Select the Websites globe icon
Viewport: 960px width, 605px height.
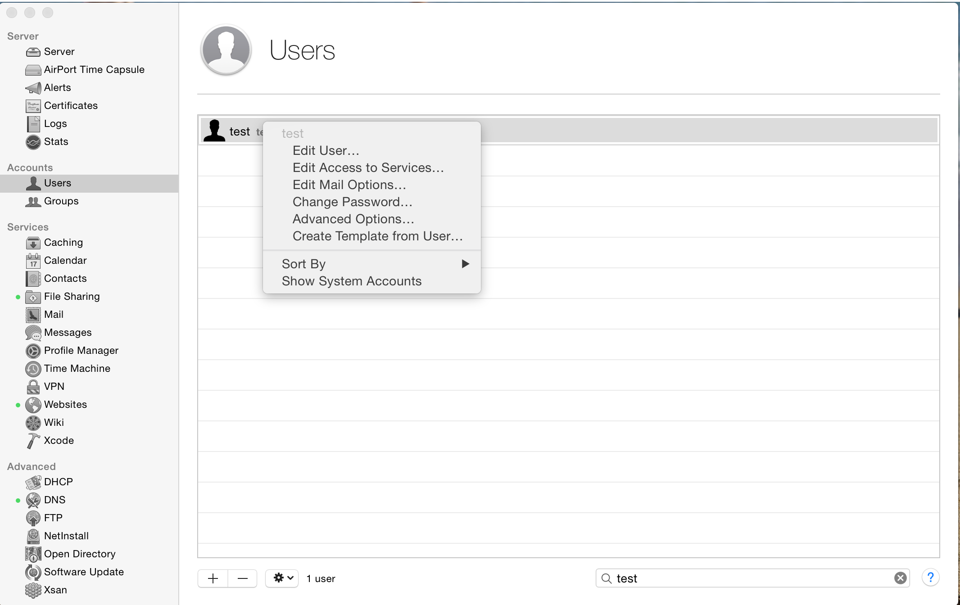coord(33,405)
